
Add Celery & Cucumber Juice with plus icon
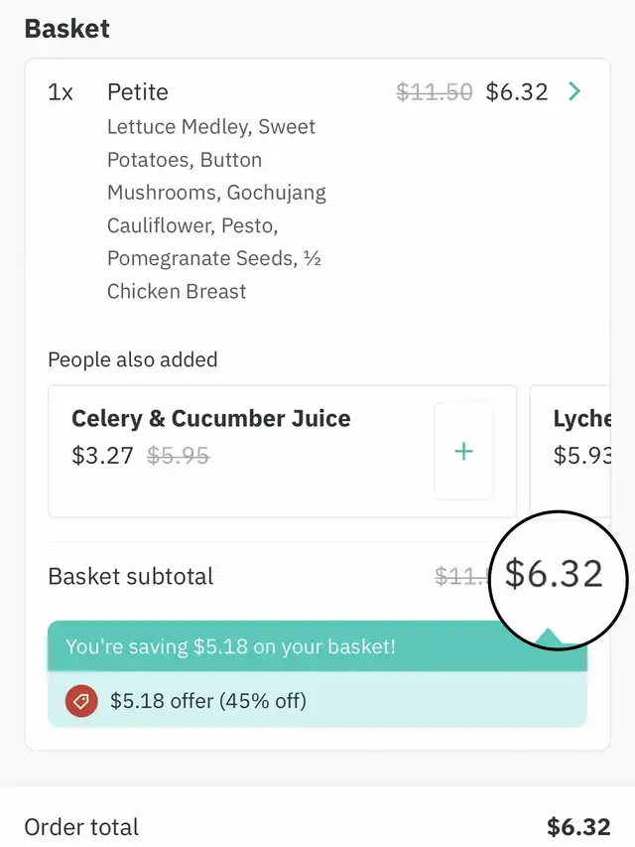pyautogui.click(x=463, y=452)
